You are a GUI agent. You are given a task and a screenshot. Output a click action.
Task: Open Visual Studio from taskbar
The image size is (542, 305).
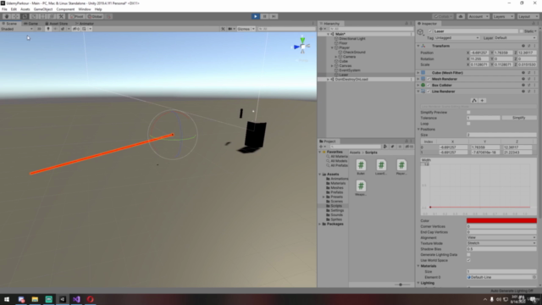(76, 299)
